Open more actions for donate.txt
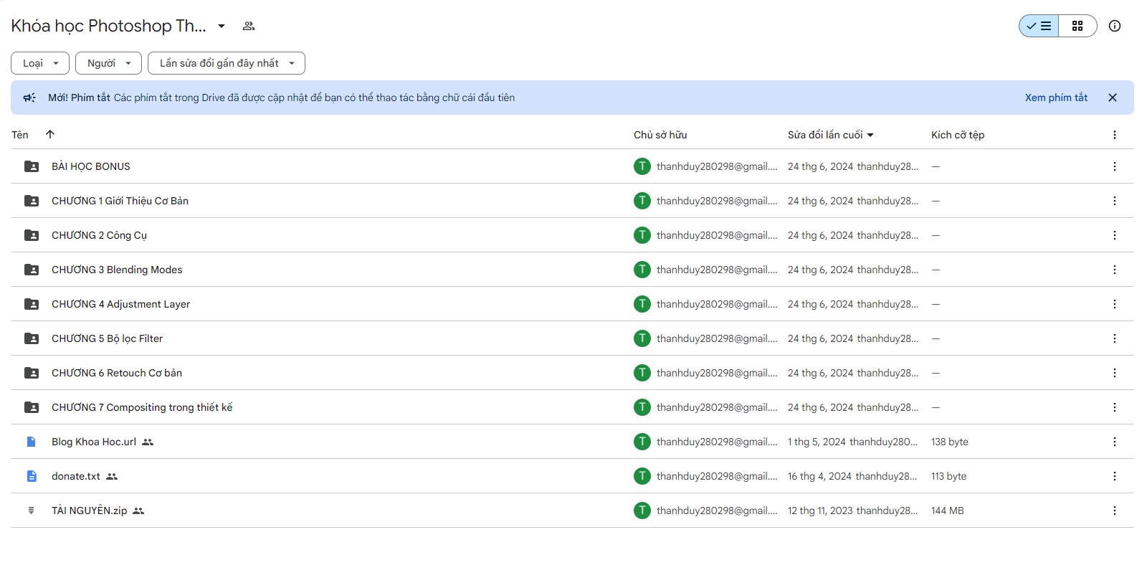This screenshot has width=1142, height=565. tap(1115, 476)
